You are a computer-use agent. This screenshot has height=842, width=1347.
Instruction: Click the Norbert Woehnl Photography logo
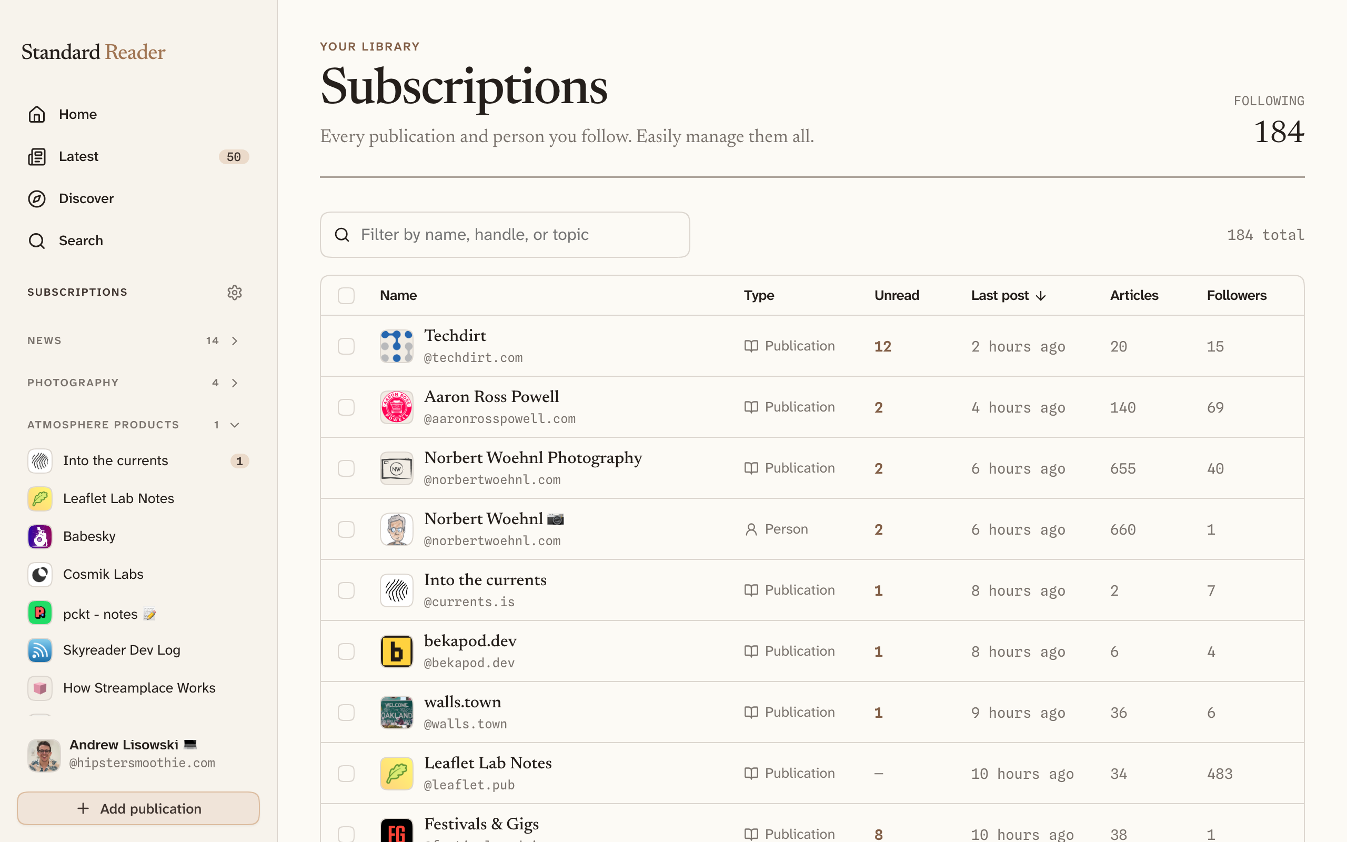coord(396,468)
